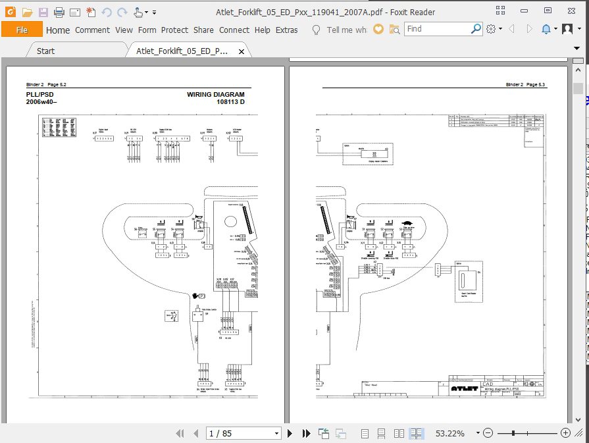Click the Save icon in the quick access toolbar
Image resolution: width=589 pixels, height=443 pixels.
[x=42, y=11]
